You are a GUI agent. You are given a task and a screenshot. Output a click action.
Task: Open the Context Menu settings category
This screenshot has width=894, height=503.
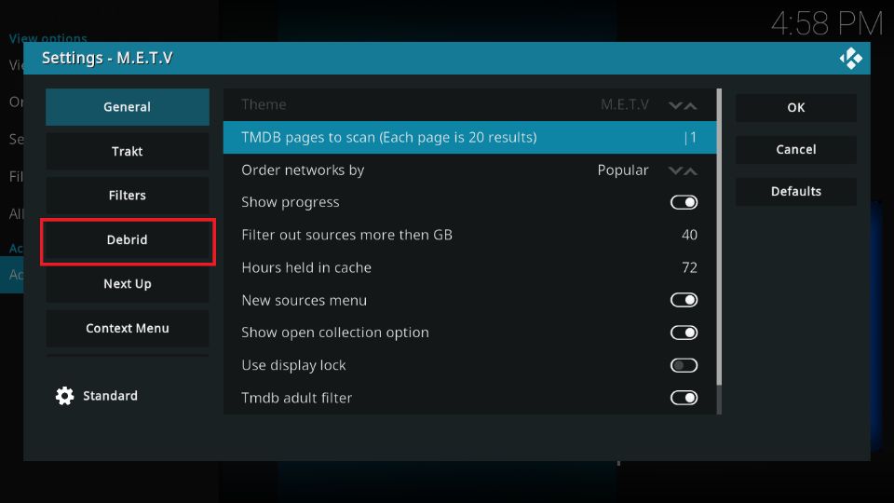[128, 328]
